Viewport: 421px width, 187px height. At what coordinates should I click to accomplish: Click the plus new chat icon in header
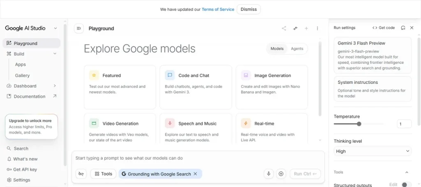point(306,28)
